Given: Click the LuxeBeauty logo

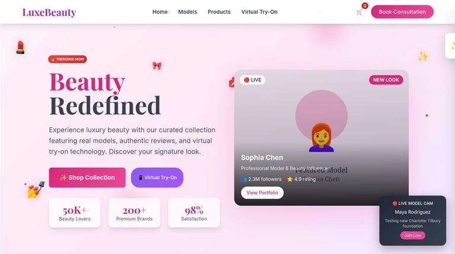Looking at the screenshot, I should pos(49,12).
